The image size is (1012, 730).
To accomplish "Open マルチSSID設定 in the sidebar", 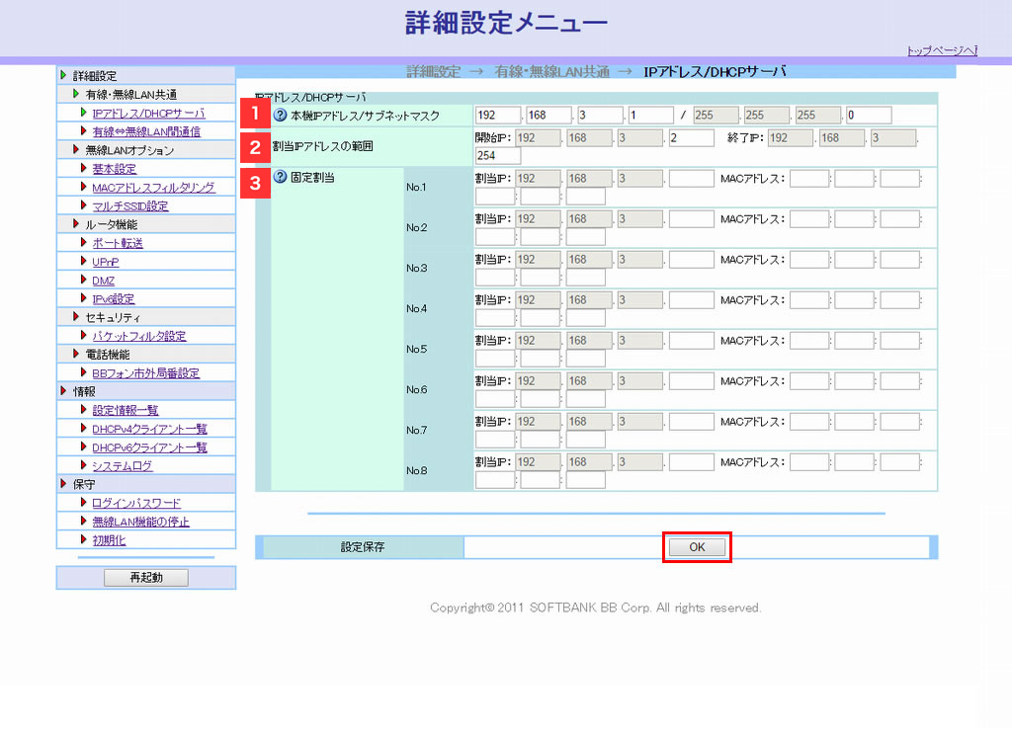I will click(129, 206).
